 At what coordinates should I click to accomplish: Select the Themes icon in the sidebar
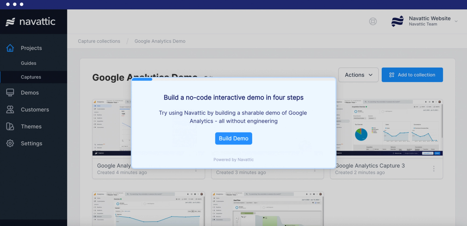(10, 127)
